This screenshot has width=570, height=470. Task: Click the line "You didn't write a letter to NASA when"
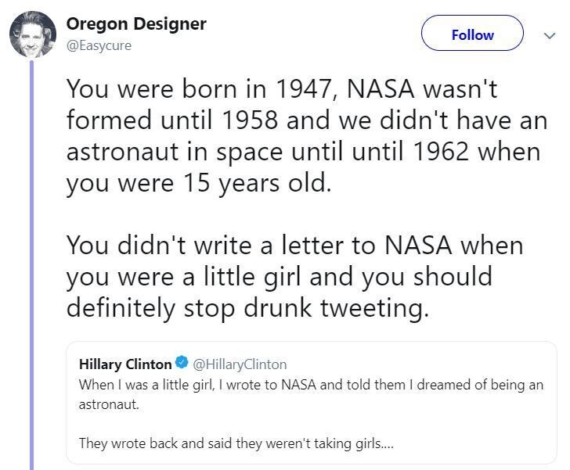294,245
